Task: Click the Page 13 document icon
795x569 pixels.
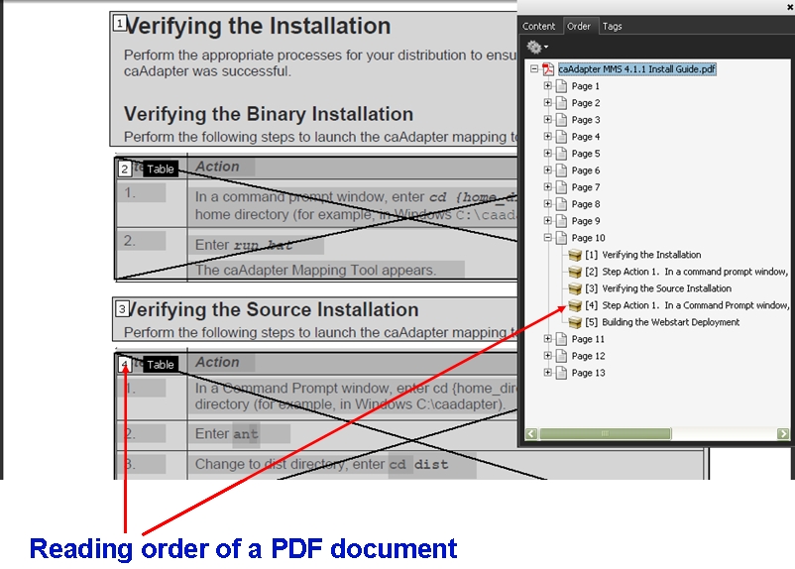Action: coord(561,373)
